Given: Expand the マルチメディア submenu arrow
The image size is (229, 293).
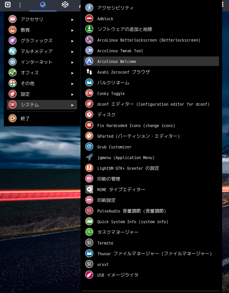Looking at the screenshot, I should point(73,52).
